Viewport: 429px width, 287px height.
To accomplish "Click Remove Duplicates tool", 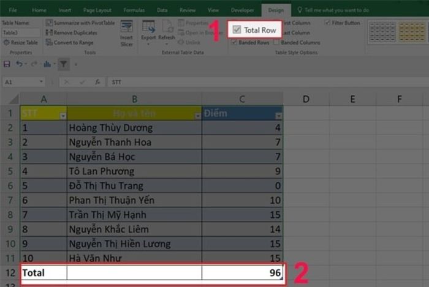I will [72, 33].
